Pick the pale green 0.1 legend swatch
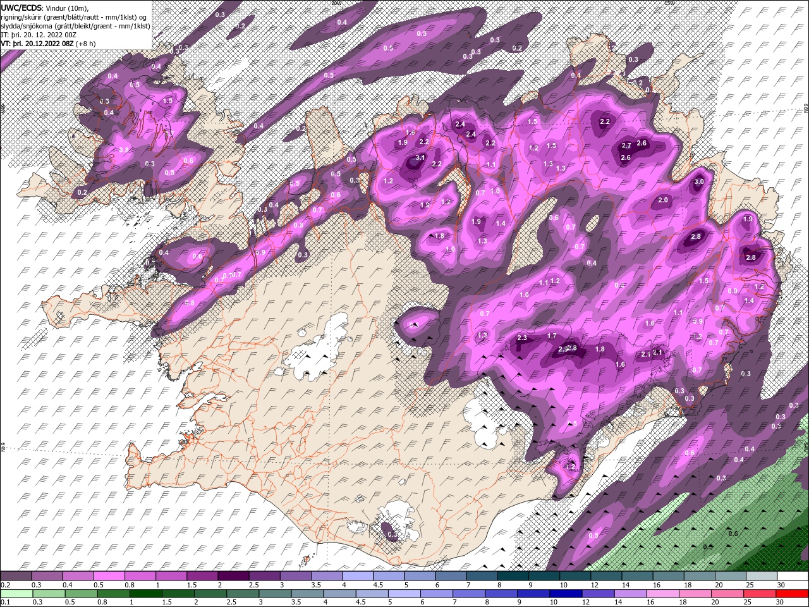 pyautogui.click(x=17, y=594)
